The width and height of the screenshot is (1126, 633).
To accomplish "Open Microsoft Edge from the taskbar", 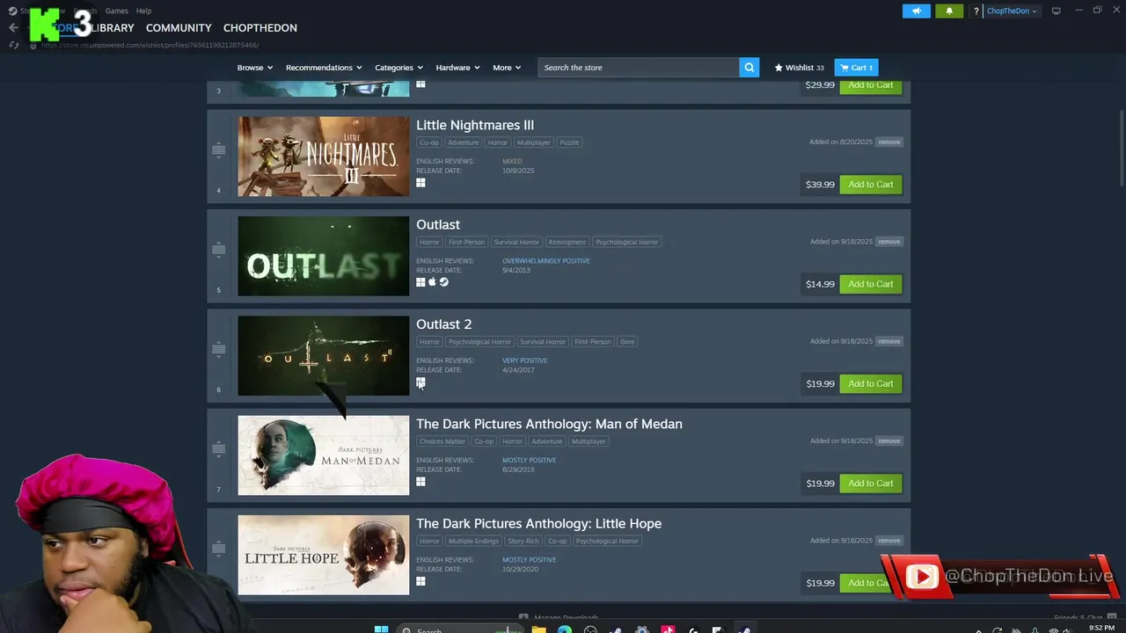I will (564, 629).
